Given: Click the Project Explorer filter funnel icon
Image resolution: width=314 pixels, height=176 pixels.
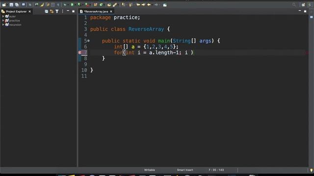Looking at the screenshot, I should (57, 12).
